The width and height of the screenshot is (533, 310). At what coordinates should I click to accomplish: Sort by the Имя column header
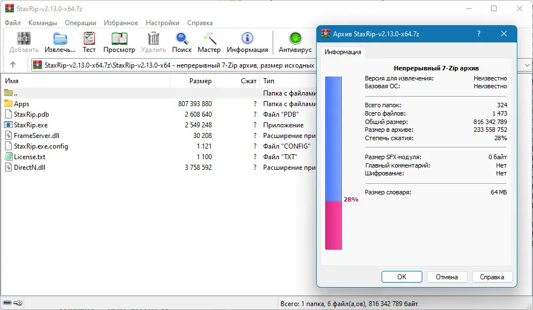click(x=85, y=81)
